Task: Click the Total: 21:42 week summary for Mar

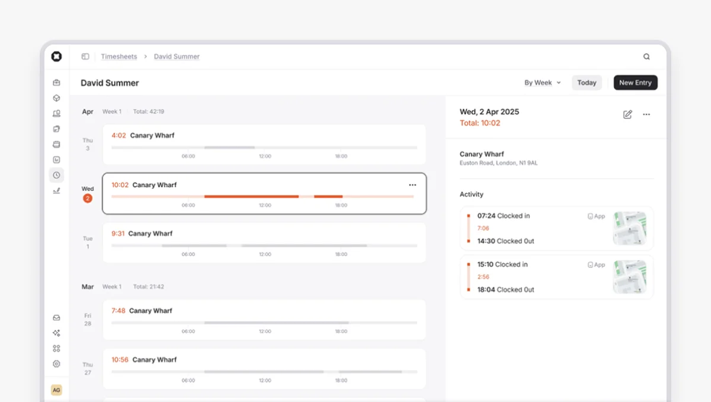Action: coord(149,287)
